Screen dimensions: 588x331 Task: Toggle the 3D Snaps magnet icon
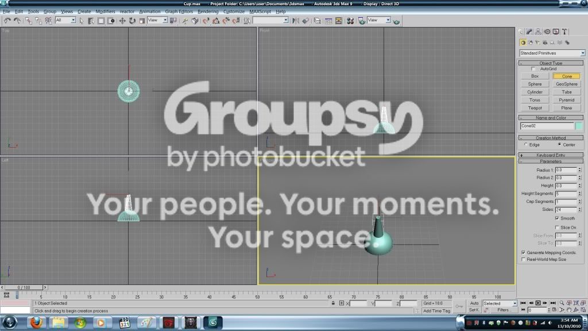point(206,21)
